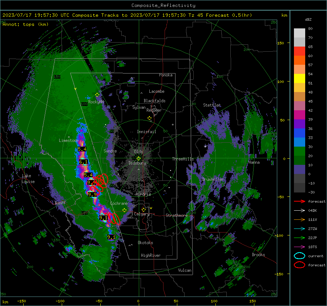The width and height of the screenshot is (327, 306).
Task: Click the 'Annot: tops (km)' label
Action: point(25,24)
